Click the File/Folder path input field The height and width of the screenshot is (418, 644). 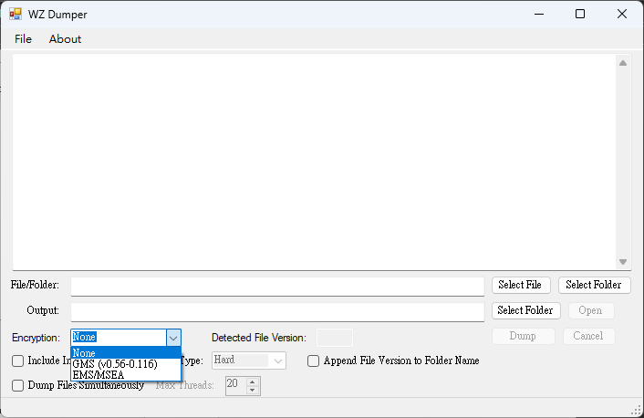(x=277, y=287)
